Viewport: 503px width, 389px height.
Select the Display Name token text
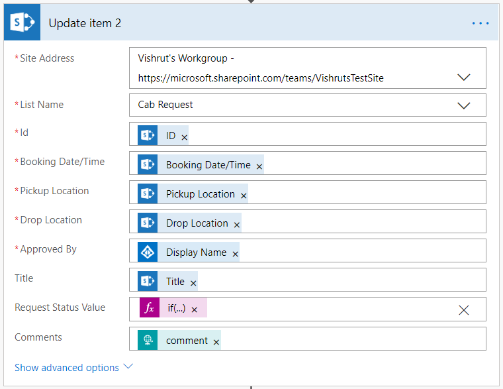click(196, 252)
